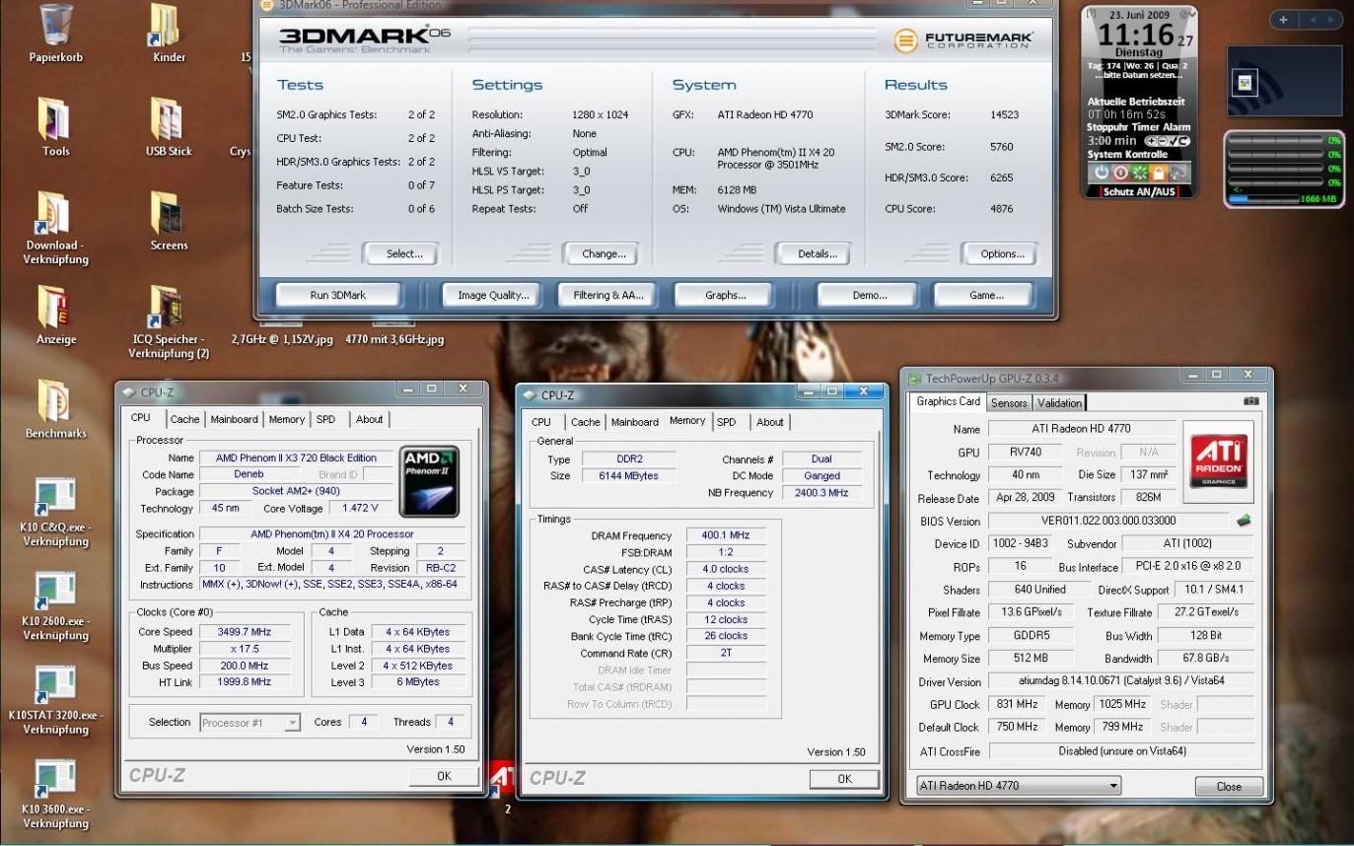Image resolution: width=1354 pixels, height=846 pixels.
Task: Click the green spinner icon in System Kontrolle
Action: [1139, 172]
